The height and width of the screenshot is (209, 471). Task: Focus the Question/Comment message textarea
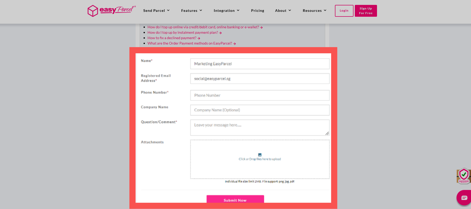[260, 127]
